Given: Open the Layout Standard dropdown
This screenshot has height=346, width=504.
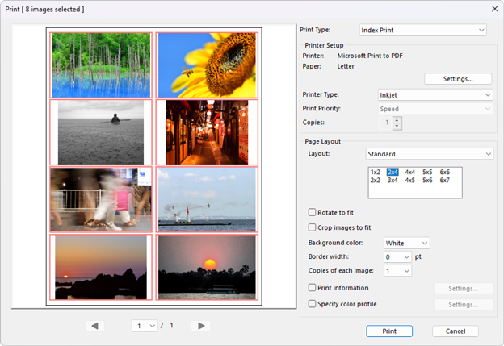Looking at the screenshot, I should (428, 154).
